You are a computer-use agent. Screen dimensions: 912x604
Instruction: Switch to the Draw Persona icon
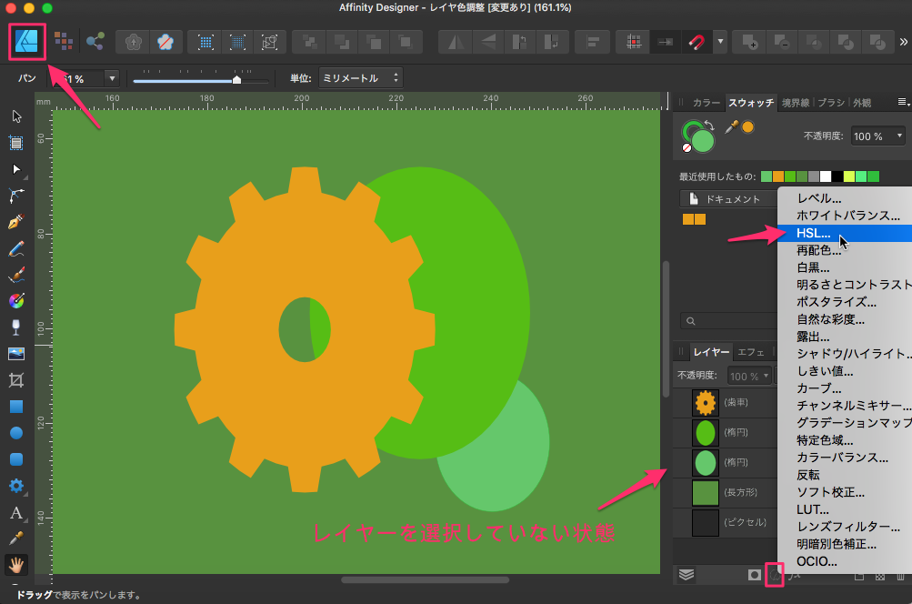click(27, 41)
